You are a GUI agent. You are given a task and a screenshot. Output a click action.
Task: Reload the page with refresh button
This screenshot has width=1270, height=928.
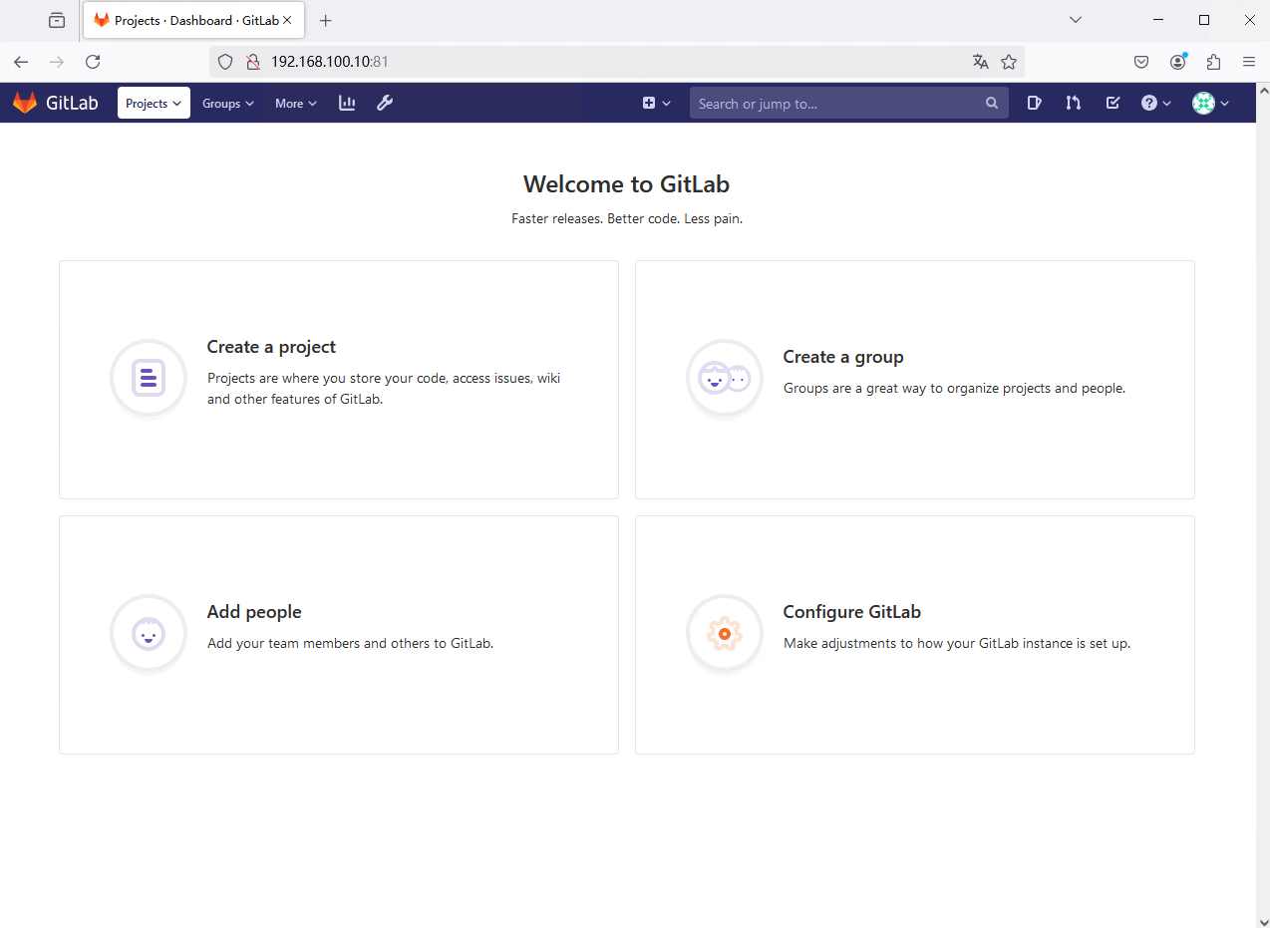[93, 62]
